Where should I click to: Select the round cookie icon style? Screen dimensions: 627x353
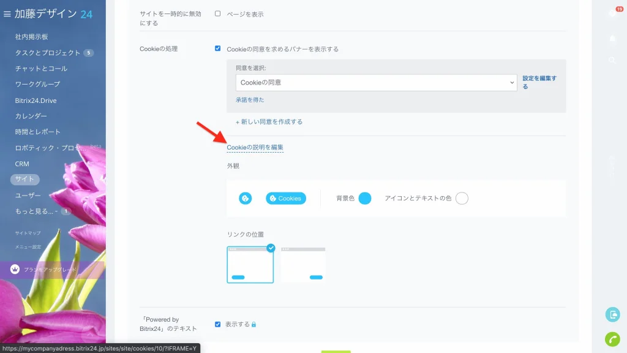point(245,198)
